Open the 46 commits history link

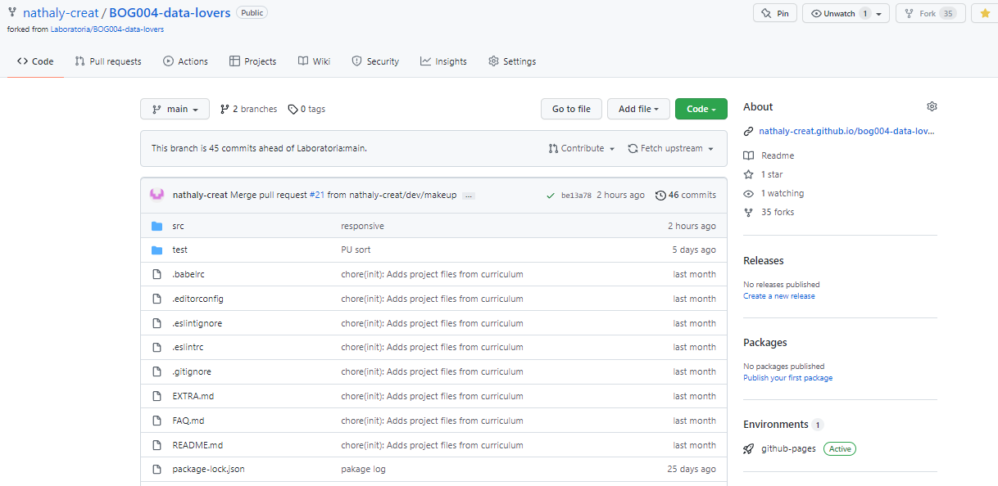click(x=686, y=196)
